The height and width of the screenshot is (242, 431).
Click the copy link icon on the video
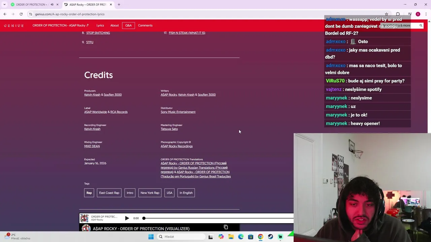click(226, 227)
